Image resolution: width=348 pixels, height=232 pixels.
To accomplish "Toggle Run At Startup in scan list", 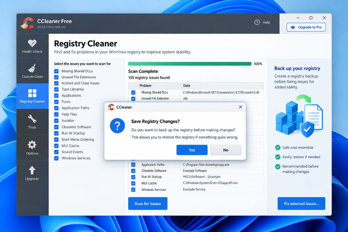I will [57, 133].
